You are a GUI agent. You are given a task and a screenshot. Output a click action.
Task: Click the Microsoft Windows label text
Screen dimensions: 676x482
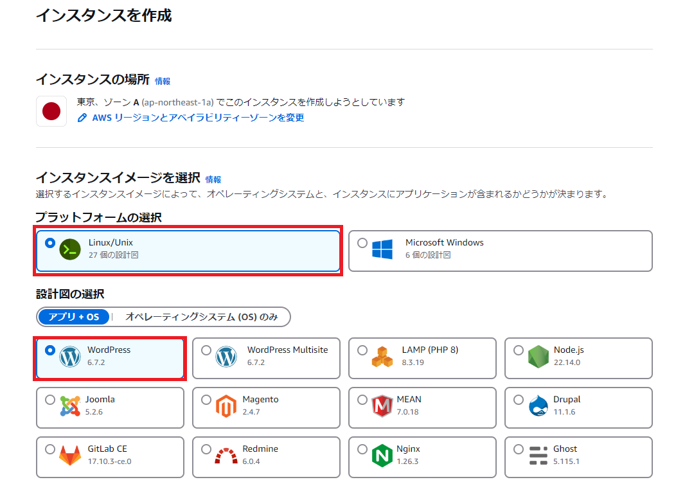(x=445, y=242)
